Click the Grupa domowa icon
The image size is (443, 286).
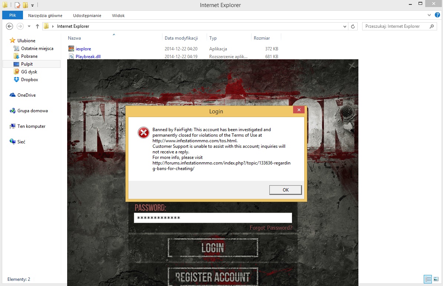(13, 110)
